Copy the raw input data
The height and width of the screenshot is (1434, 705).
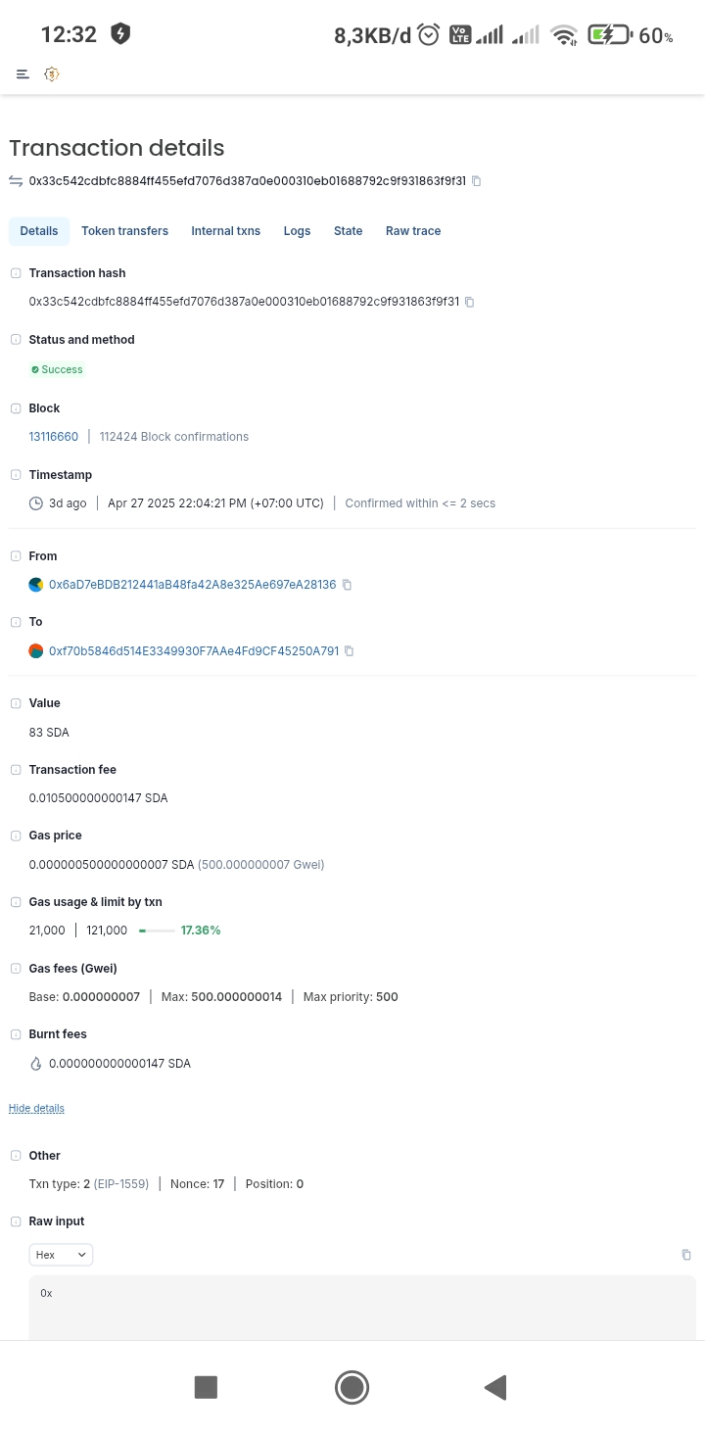[x=686, y=1255]
